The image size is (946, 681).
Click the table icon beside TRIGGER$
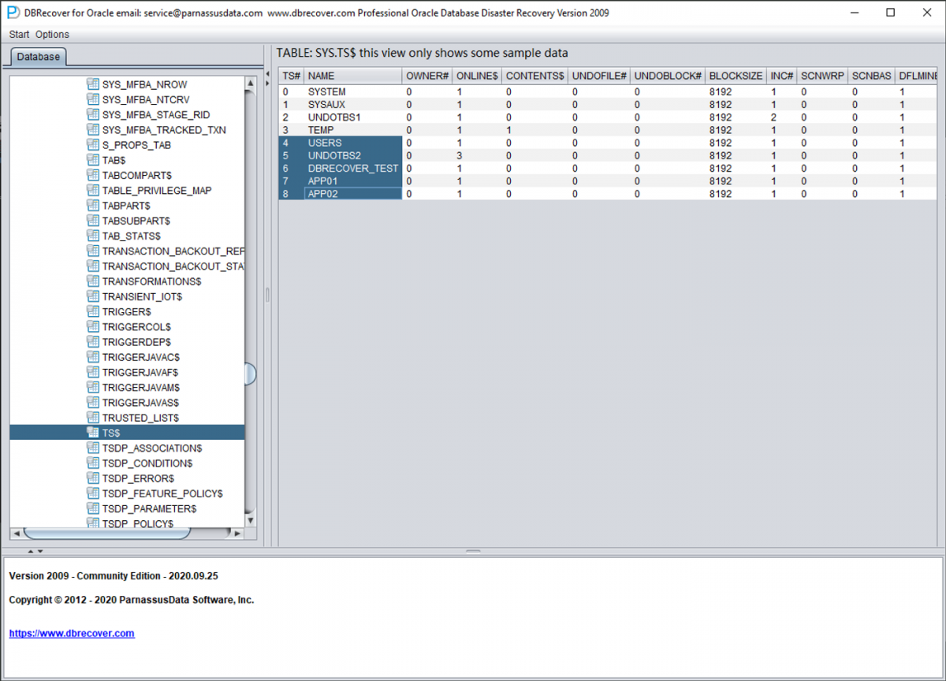click(x=93, y=311)
